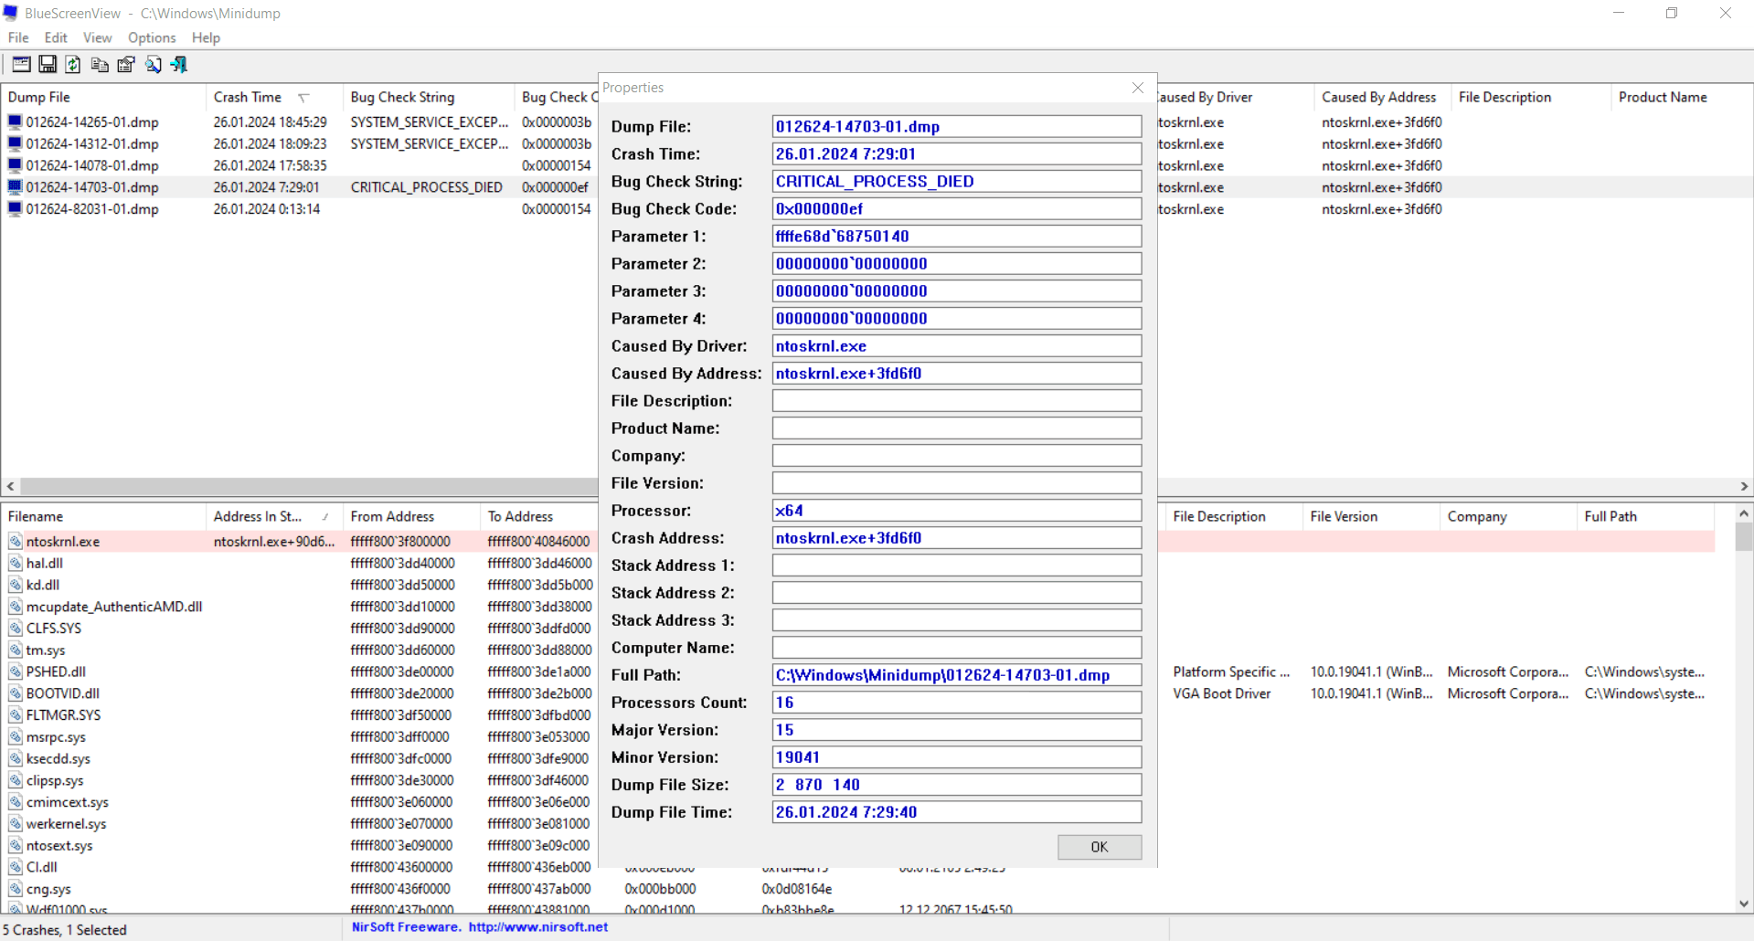Sort by the Caused By Address column header

1383,97
